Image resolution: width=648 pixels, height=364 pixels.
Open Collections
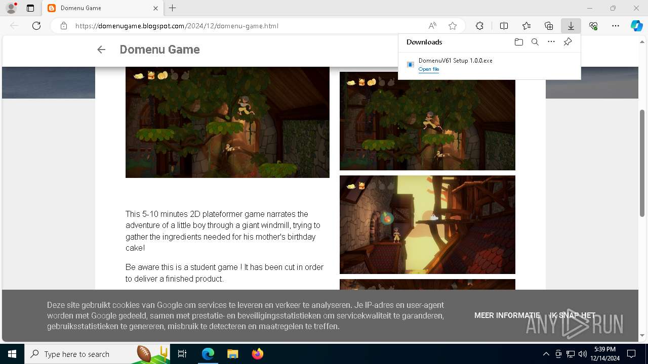tap(549, 26)
